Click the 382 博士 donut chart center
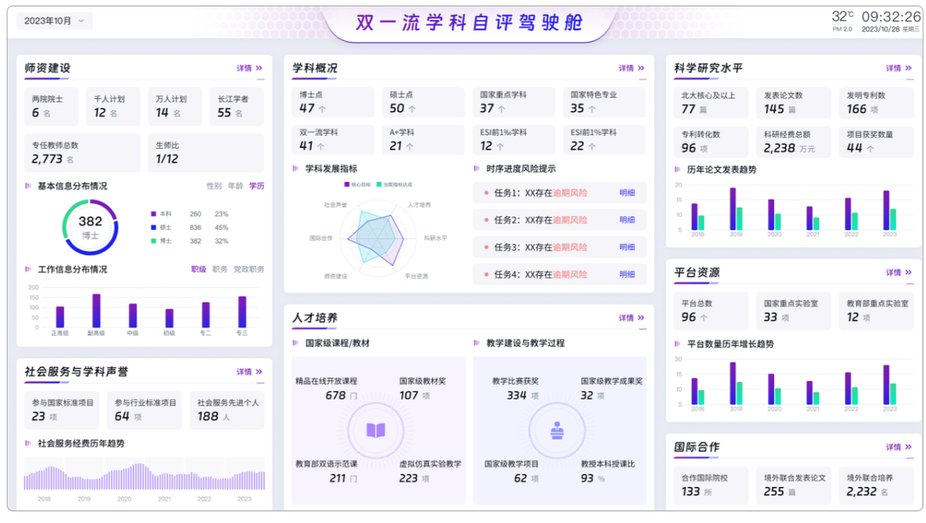926x523 pixels. (x=90, y=227)
